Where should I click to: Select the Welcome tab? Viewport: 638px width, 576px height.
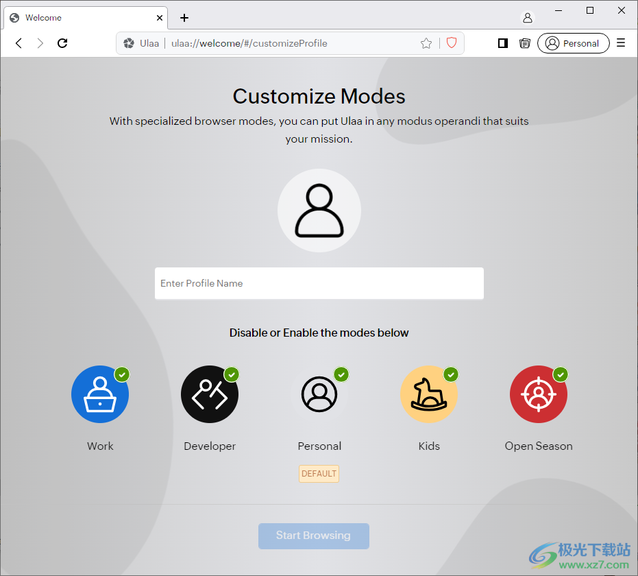tap(86, 18)
